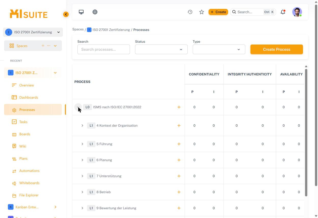The height and width of the screenshot is (218, 318).
Task: Click the Create Process button
Action: [x=276, y=49]
